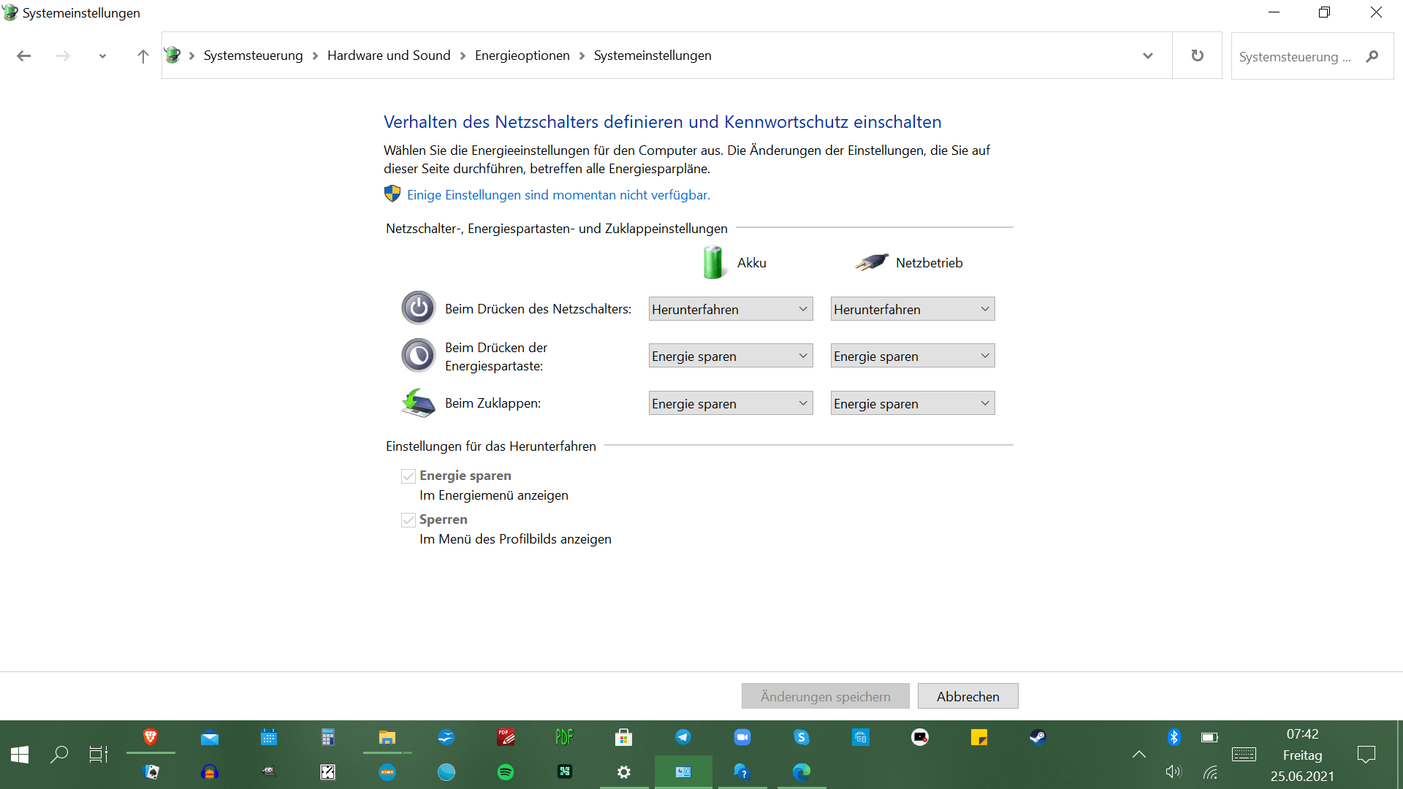The height and width of the screenshot is (789, 1403).
Task: Click the shield icon next to unavailable settings
Action: [392, 194]
